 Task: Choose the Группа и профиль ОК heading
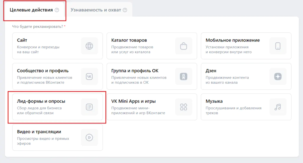coord(135,71)
